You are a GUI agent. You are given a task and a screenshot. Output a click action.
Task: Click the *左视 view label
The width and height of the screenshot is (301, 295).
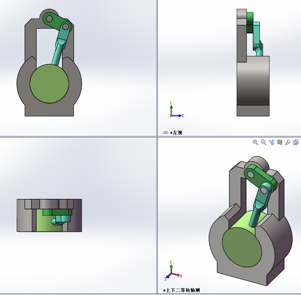point(176,132)
